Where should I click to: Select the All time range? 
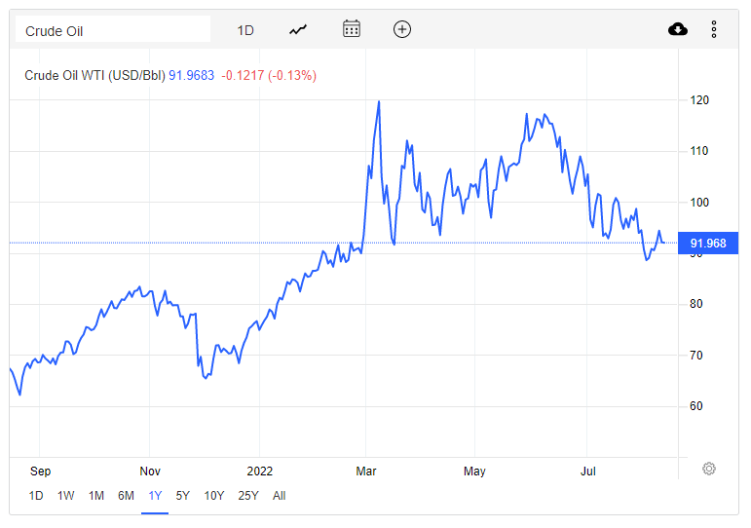tap(279, 496)
